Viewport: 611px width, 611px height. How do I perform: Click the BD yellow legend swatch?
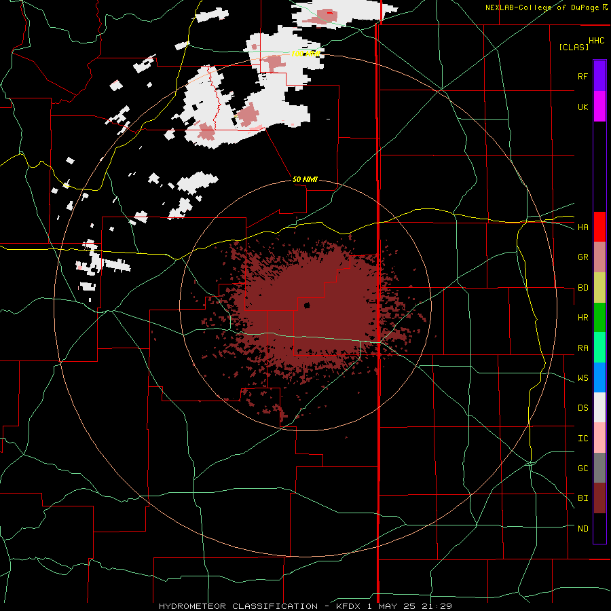tap(599, 287)
